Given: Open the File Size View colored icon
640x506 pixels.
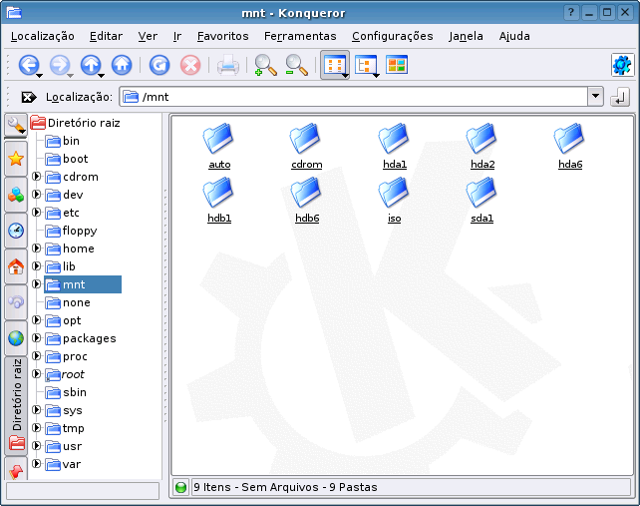Looking at the screenshot, I should pos(397,65).
